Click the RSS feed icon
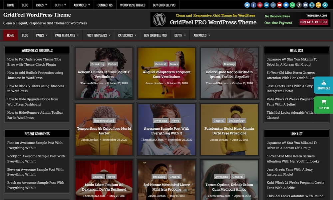The height and width of the screenshot is (200, 333). (x=318, y=5)
